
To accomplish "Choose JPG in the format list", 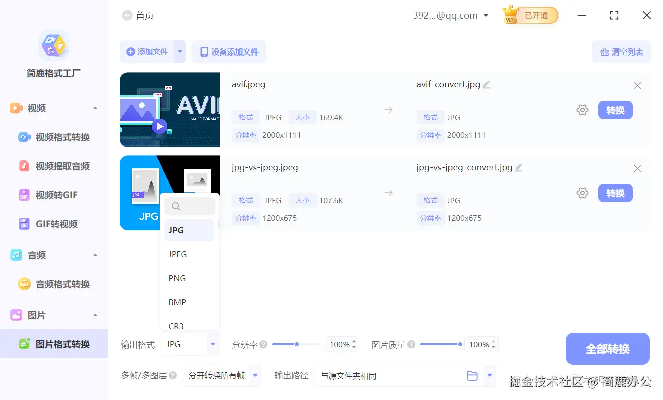I will pos(189,230).
